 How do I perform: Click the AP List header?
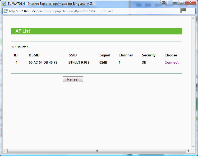tap(97, 31)
